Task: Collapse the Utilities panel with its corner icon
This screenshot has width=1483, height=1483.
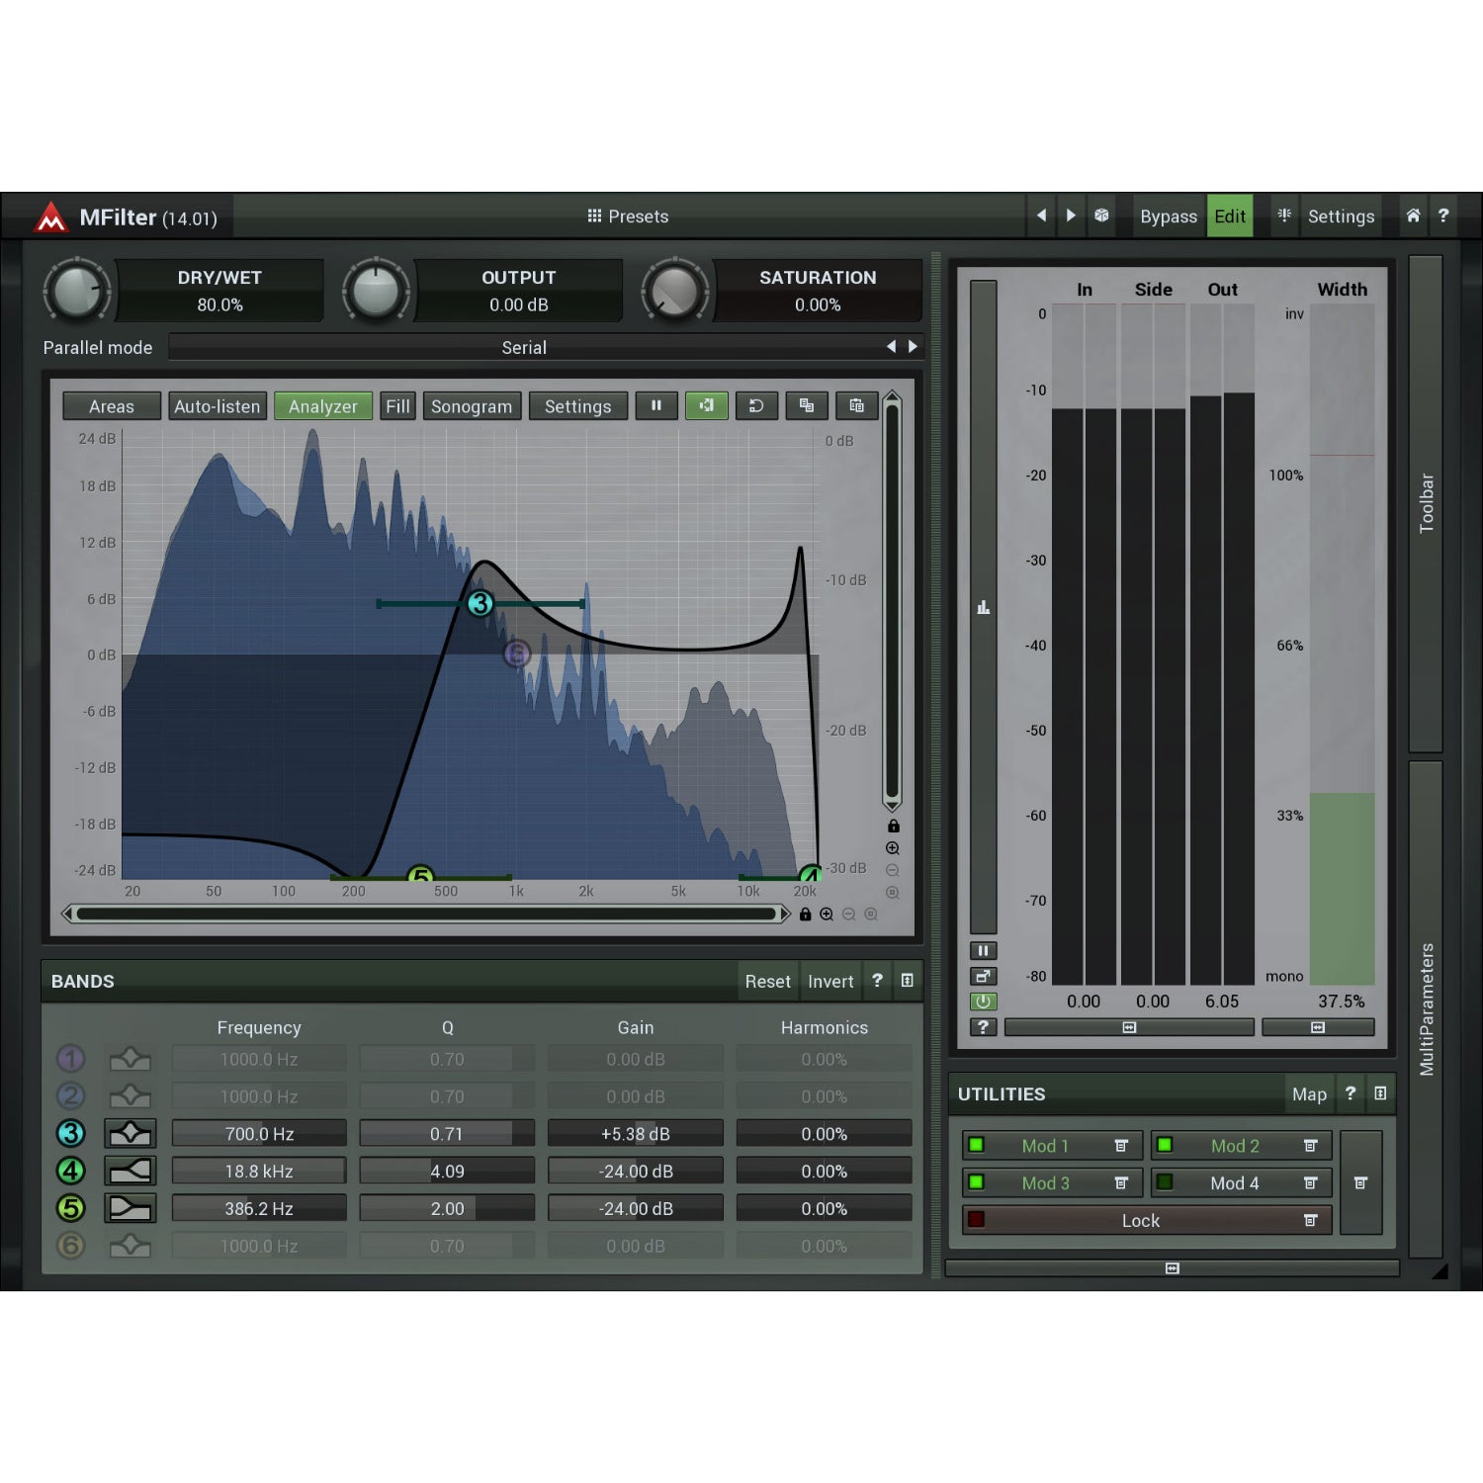Action: [1380, 1093]
